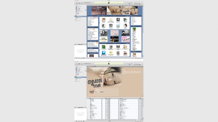
Task: Click left carousel arrow in new releases panel
Action: point(99,23)
